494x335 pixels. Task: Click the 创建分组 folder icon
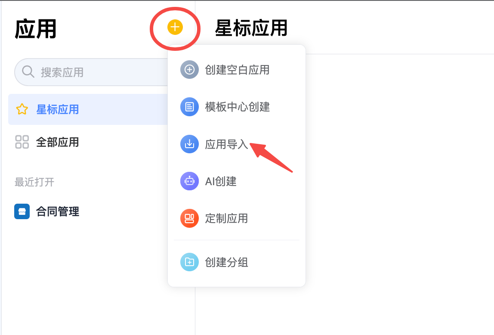tap(189, 262)
